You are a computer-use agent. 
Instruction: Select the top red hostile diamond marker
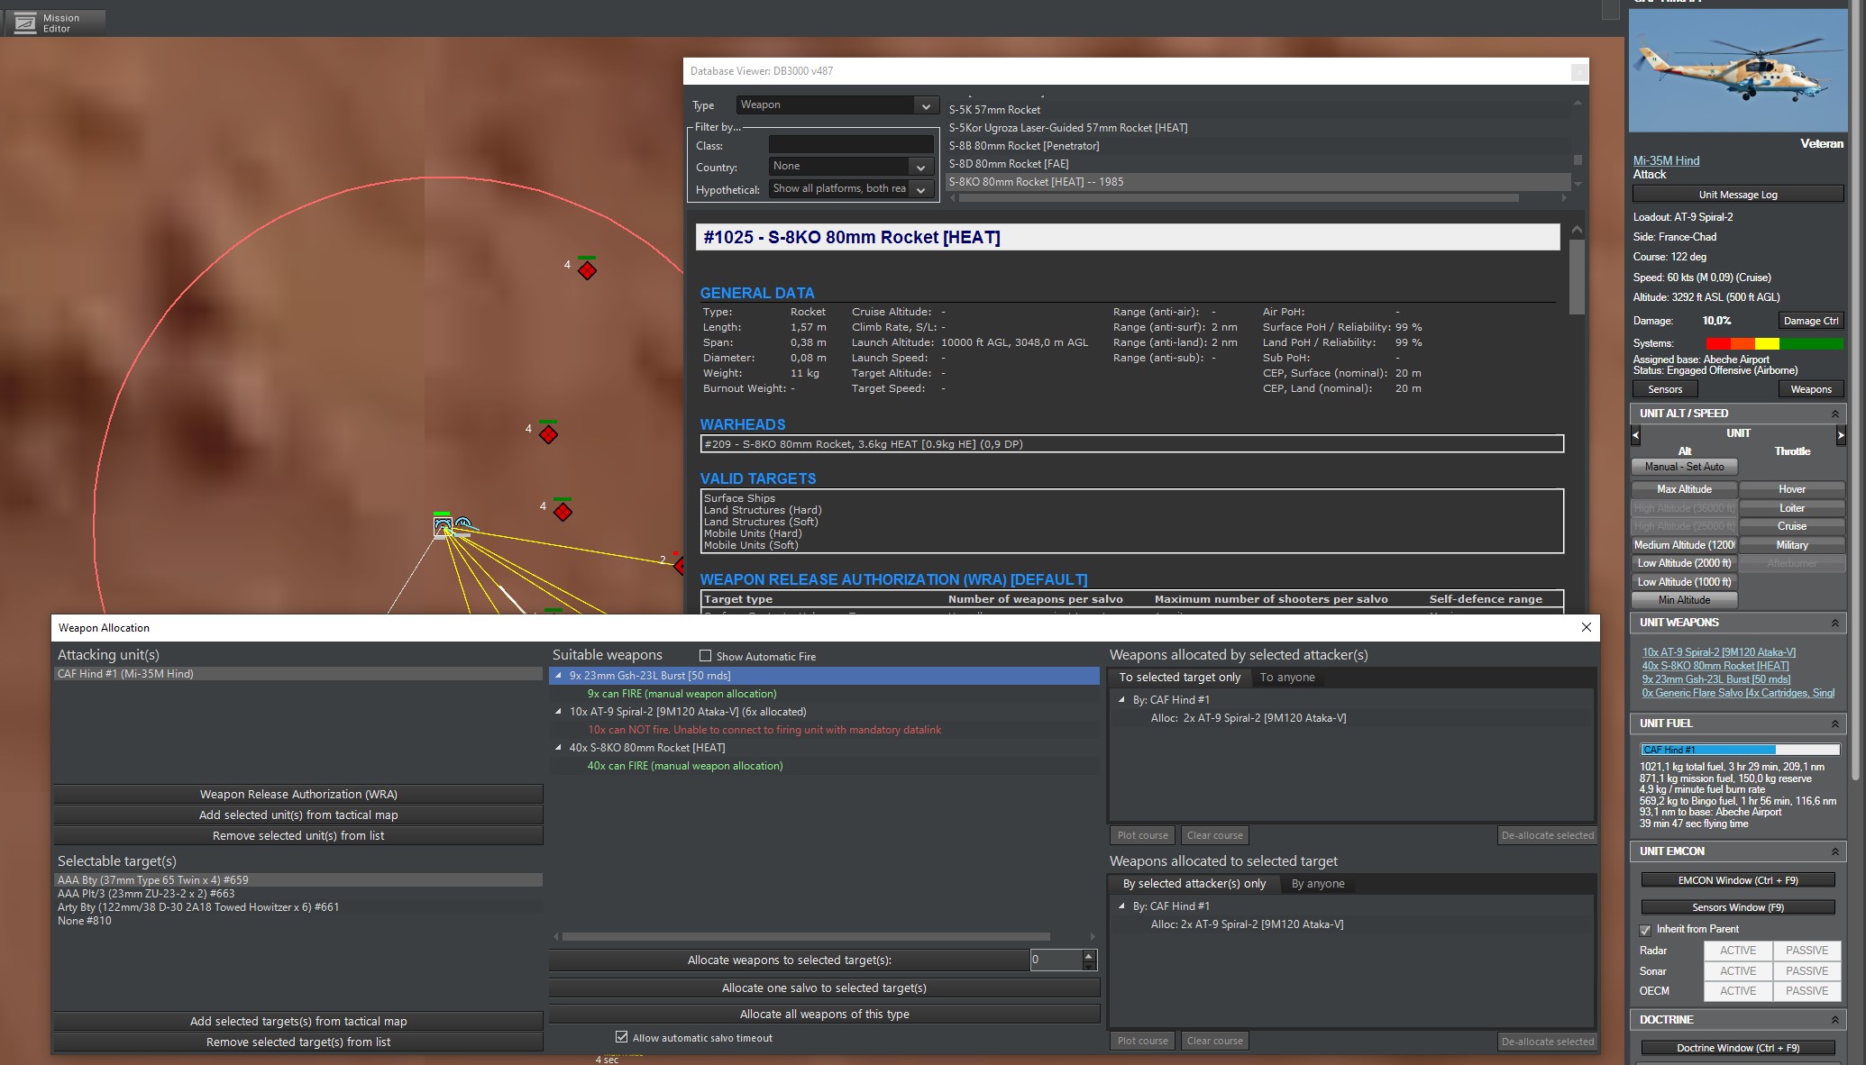point(587,270)
